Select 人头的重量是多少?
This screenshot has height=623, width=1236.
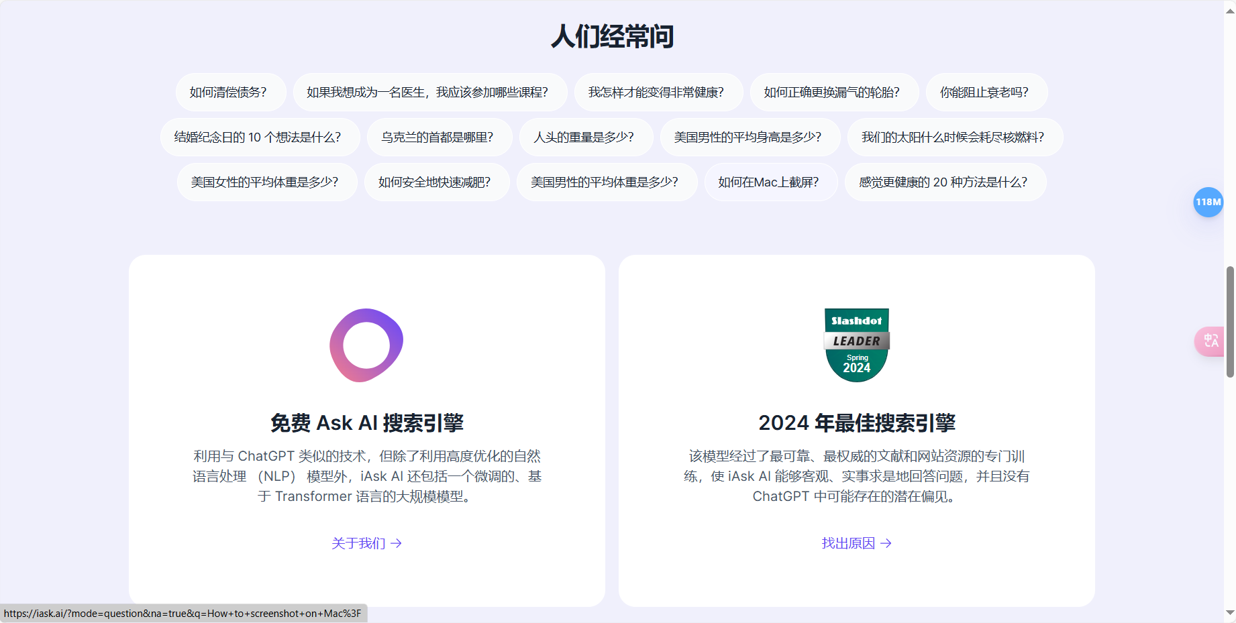585,137
